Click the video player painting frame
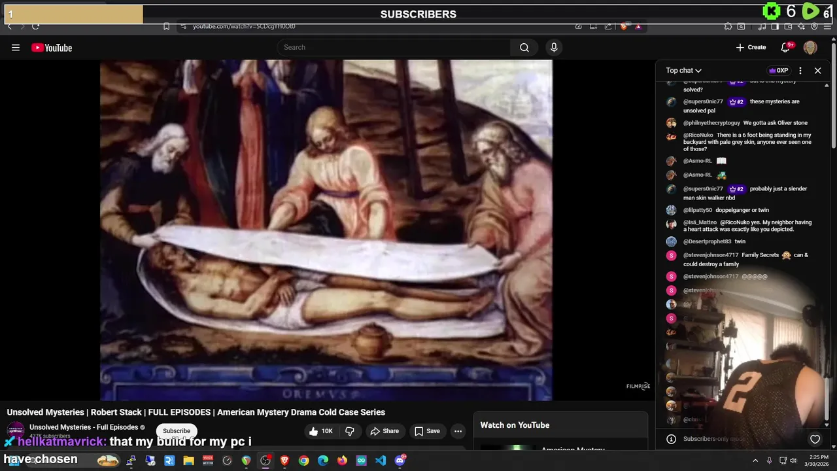 (x=326, y=230)
